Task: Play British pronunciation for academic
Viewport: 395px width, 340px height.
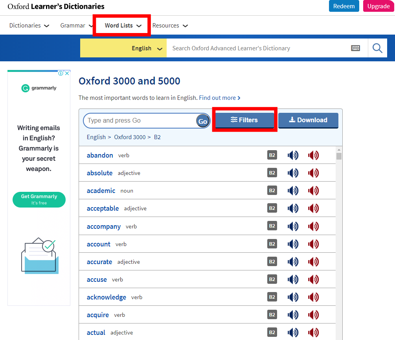Action: 293,190
